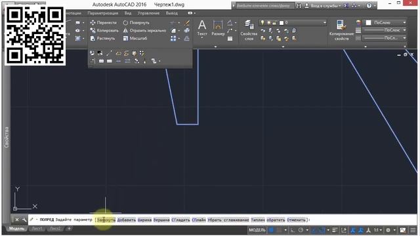Viewport: 420px width, 236px height.
Task: Toggle object snap in status bar
Action: (322, 230)
